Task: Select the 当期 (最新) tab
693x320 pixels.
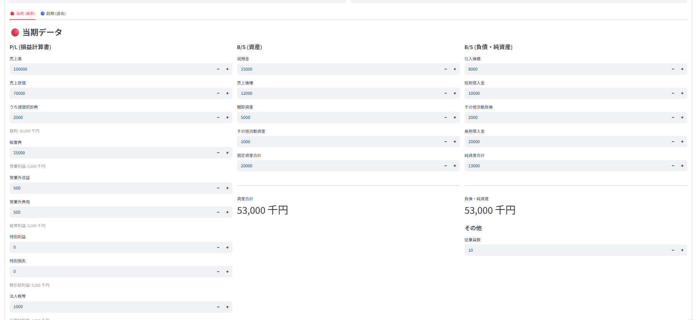Action: coord(23,13)
